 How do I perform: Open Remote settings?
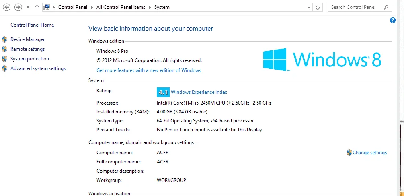click(28, 49)
